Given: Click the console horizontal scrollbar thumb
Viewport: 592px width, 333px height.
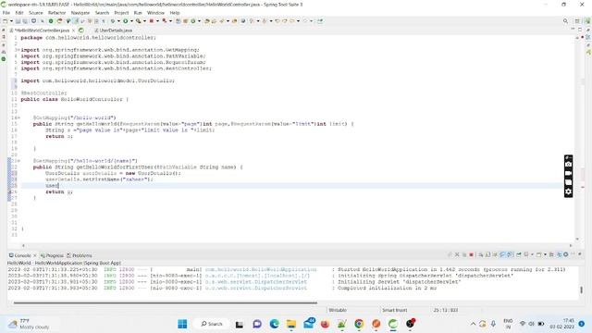Looking at the screenshot, I should coord(166,302).
